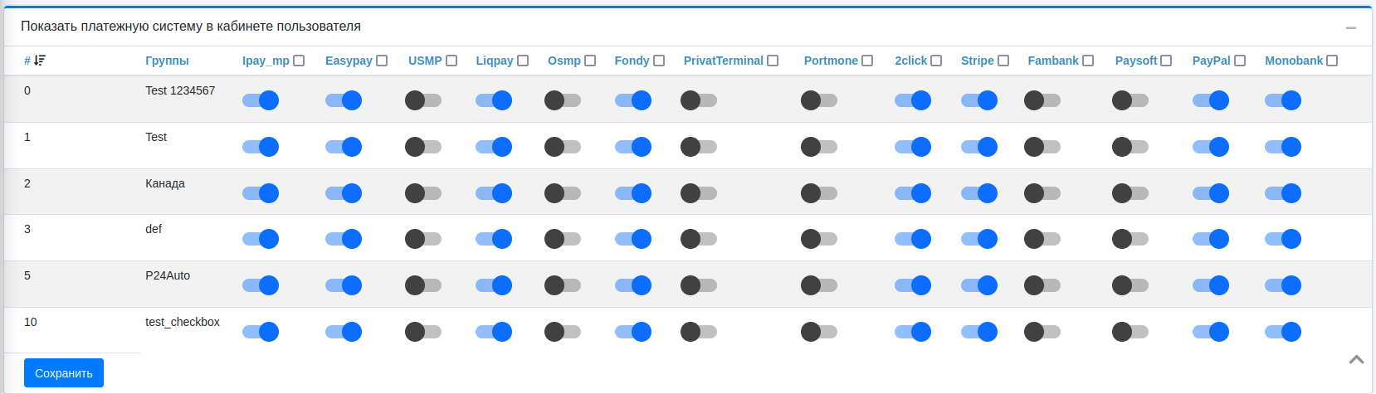1376x394 pixels.
Task: Turn on Portmone toggle for def group
Action: tap(819, 239)
